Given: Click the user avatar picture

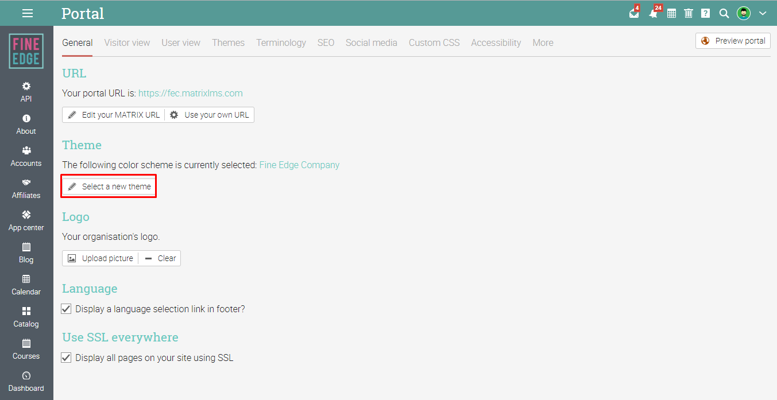Looking at the screenshot, I should pos(744,13).
